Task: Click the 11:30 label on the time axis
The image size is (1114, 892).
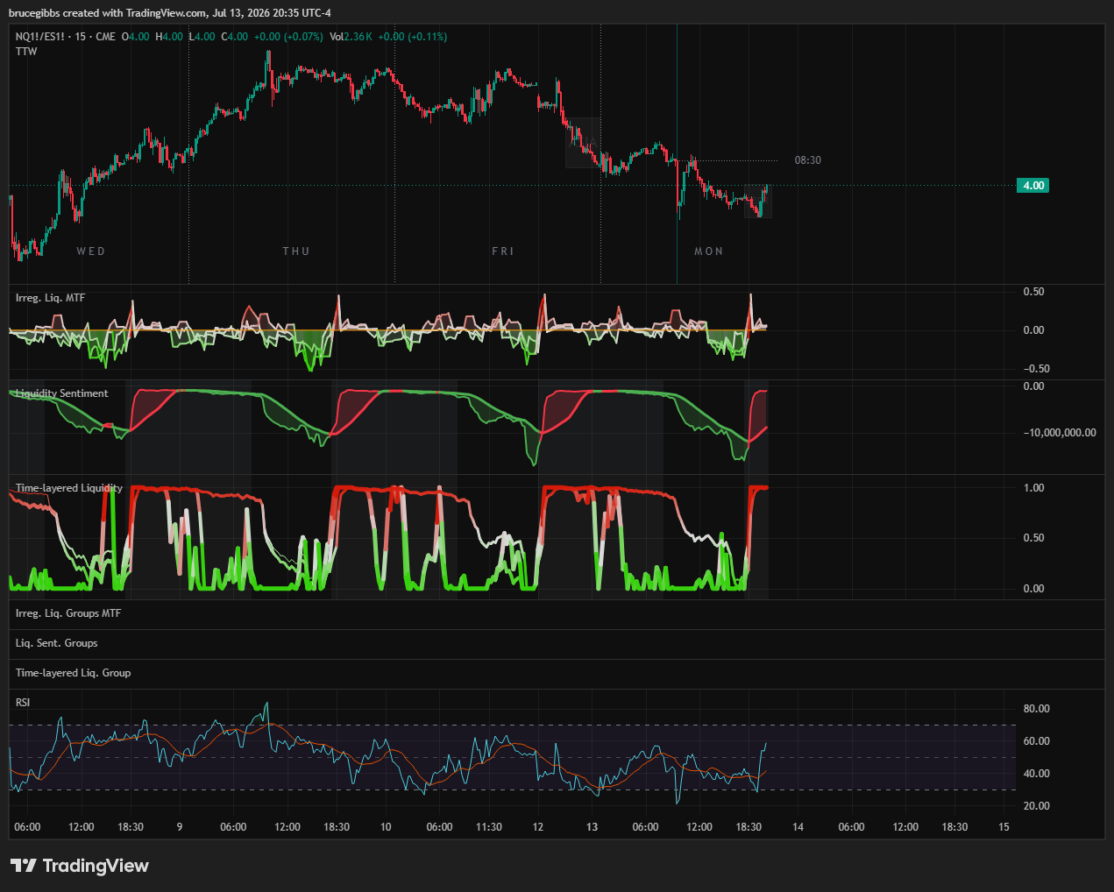Action: coord(489,827)
